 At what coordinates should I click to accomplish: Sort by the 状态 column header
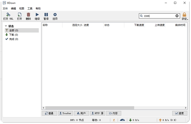[114, 25]
